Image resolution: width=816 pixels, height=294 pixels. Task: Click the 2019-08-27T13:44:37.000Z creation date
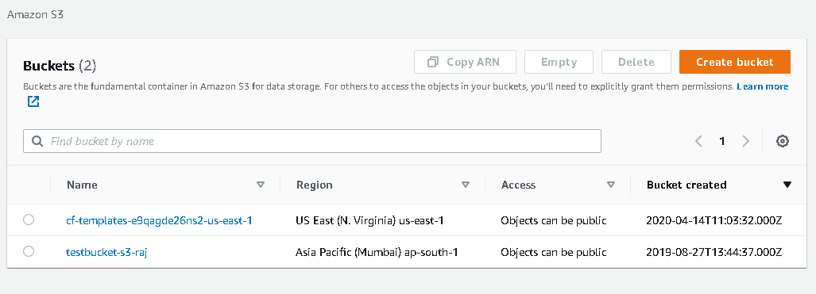pyautogui.click(x=714, y=253)
